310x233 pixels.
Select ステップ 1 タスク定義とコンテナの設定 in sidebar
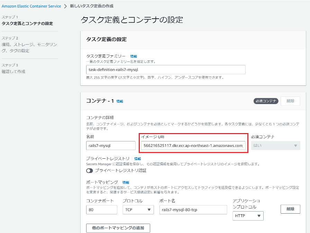(27, 20)
